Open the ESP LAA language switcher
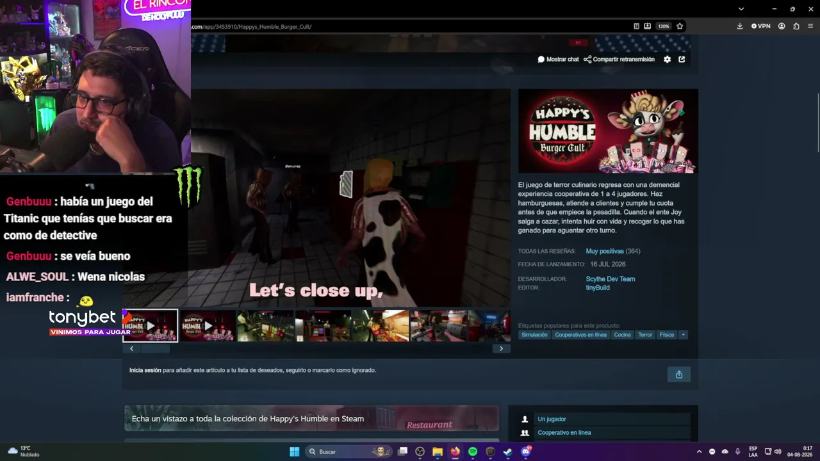This screenshot has width=820, height=461. pos(753,451)
